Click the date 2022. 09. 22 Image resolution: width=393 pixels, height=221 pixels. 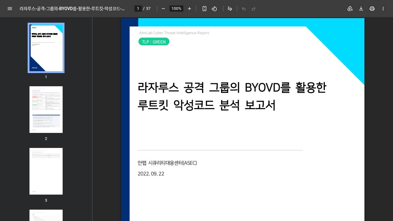pos(151,174)
